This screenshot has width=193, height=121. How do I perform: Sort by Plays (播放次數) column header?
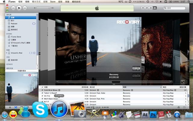pos(183,87)
